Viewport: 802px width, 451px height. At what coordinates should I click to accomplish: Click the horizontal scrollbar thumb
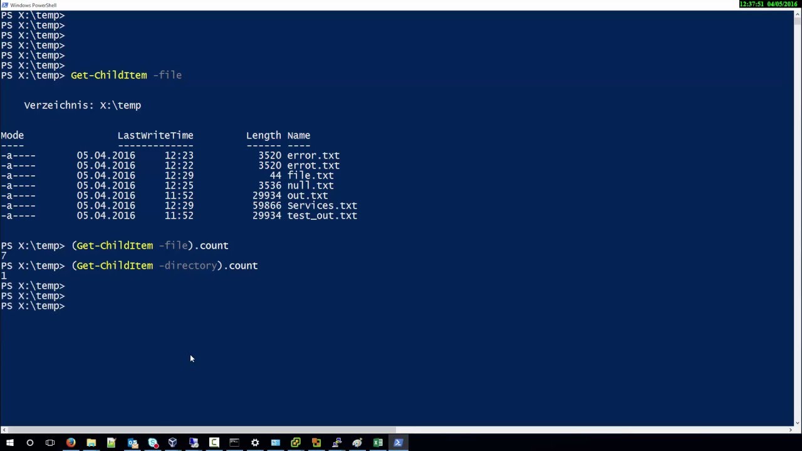202,430
